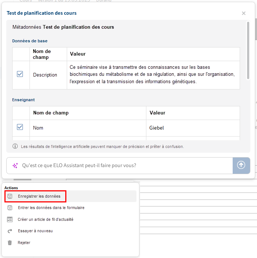257x258 pixels.
Task: Click the retry arrow icon
Action: pyautogui.click(x=10, y=231)
